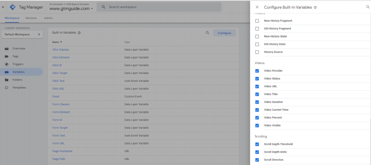Toggle Video Percent checkbox off
Screen dimensions: 371x165
pyautogui.click(x=257, y=118)
